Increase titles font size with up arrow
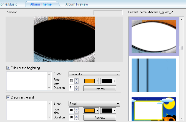The image size is (186, 122). pos(77,79)
